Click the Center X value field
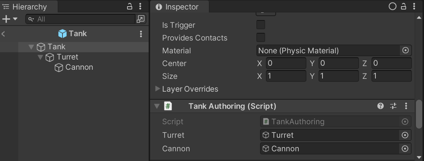The height and width of the screenshot is (161, 424). point(286,64)
